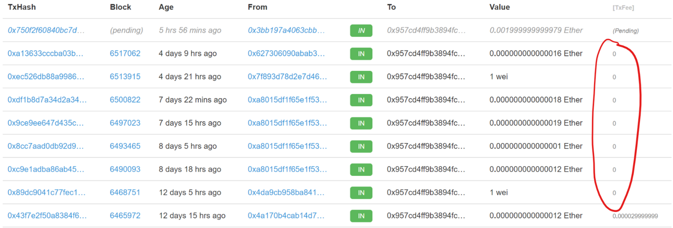Click transaction hash 0xdf1b8d7a34d2a34
Viewport: 673px width, 228px height.
[x=47, y=100]
